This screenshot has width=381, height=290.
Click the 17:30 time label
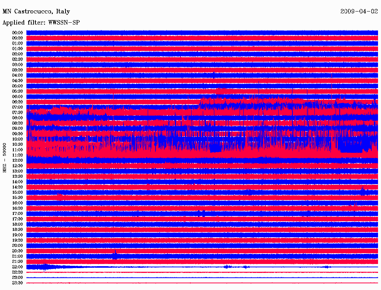(17, 219)
